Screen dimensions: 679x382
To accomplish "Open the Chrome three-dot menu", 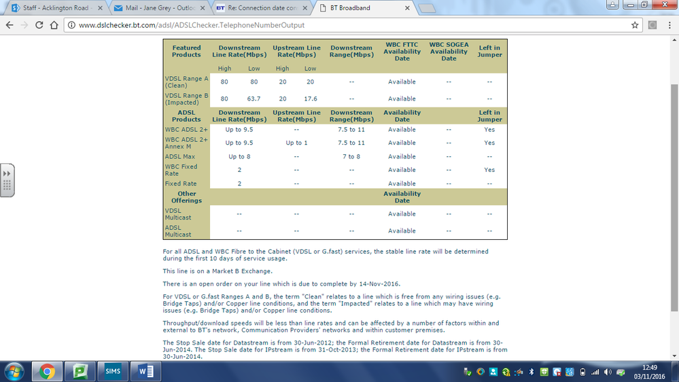I will coord(669,25).
